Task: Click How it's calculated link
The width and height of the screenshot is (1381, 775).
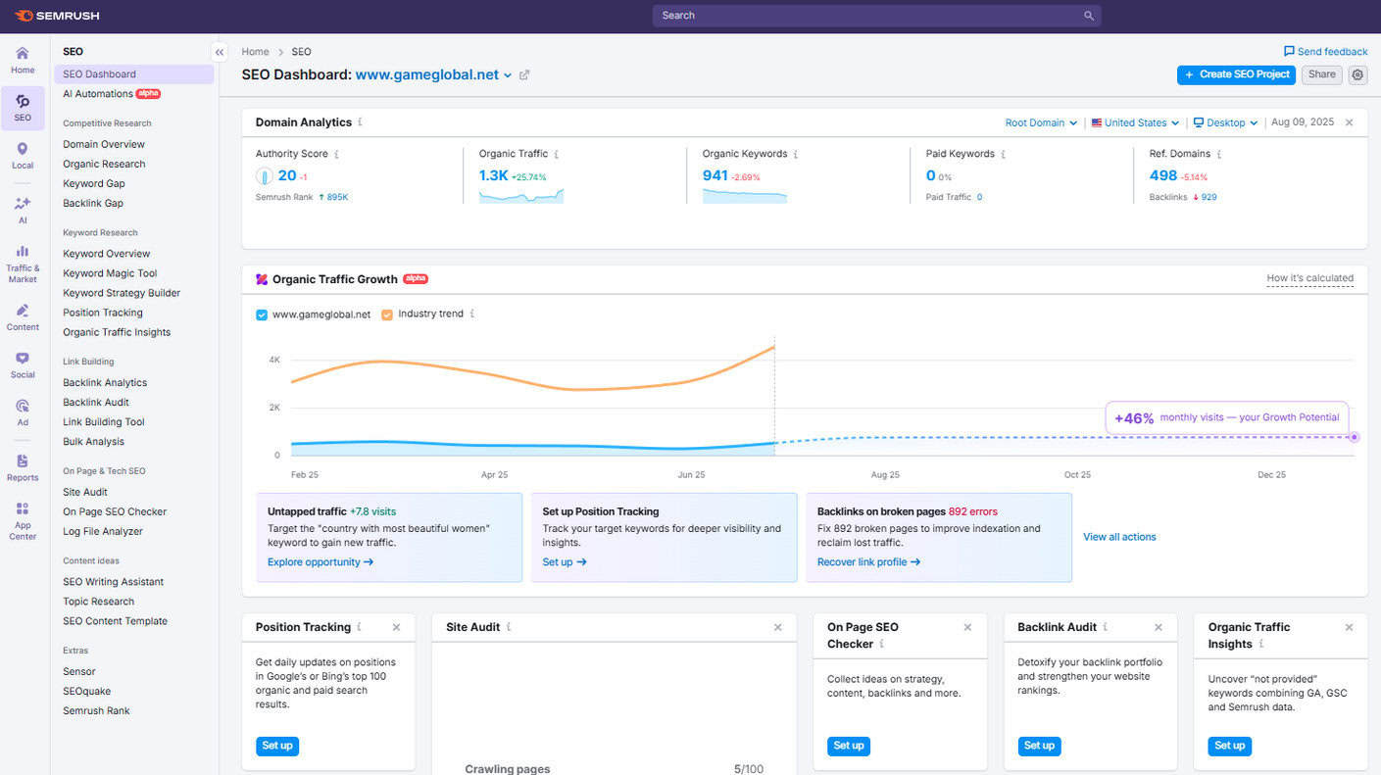Action: coord(1309,279)
